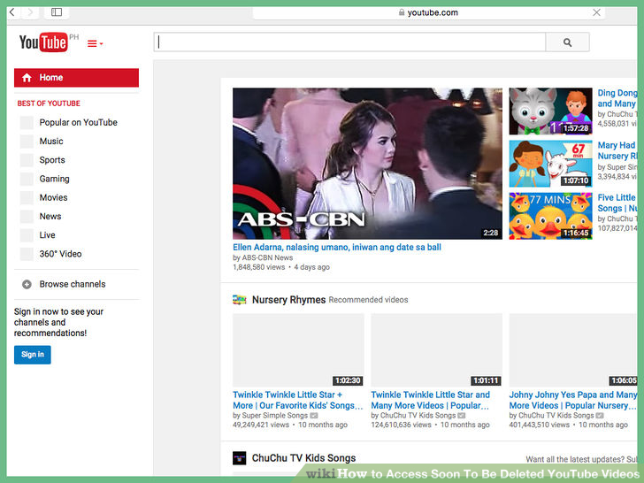Click the blue Sign in button
This screenshot has height=483, width=644.
[33, 355]
